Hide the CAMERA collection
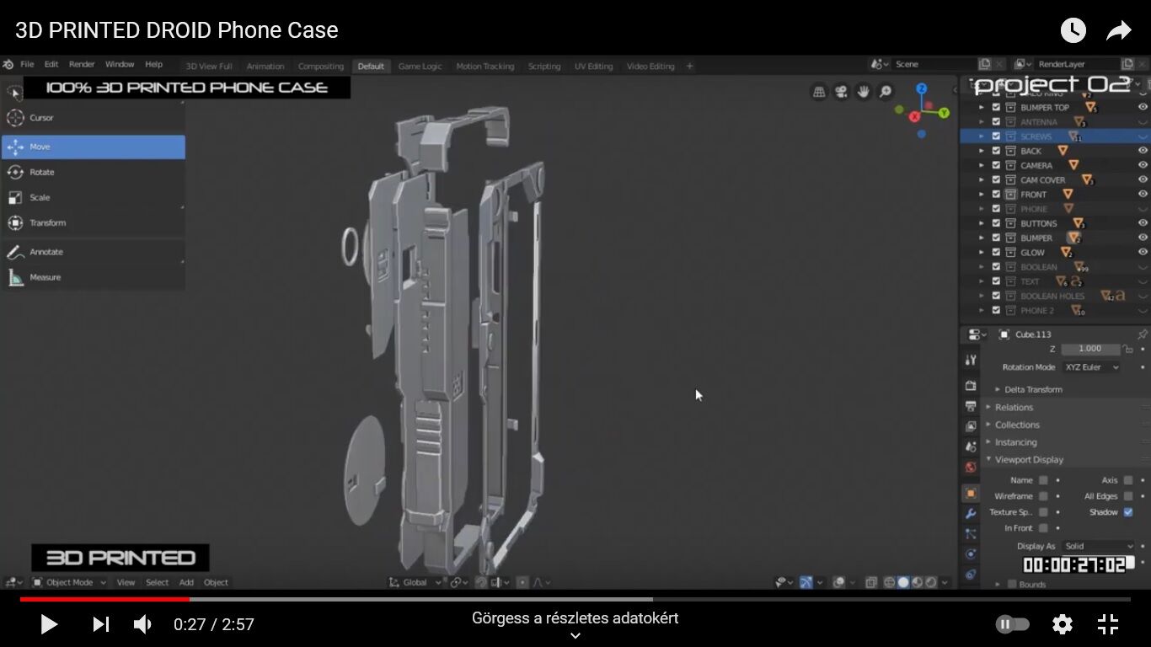 1143,165
